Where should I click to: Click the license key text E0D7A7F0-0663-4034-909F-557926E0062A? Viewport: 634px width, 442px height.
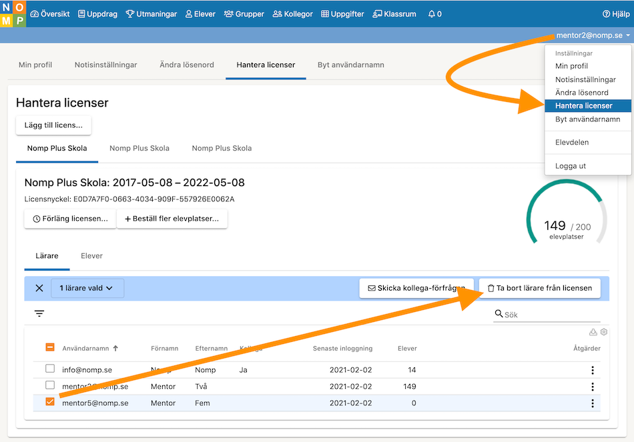tap(154, 199)
